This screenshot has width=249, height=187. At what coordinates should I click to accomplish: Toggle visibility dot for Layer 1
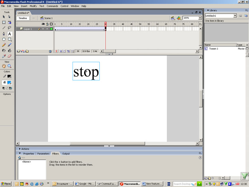coord(43,29)
